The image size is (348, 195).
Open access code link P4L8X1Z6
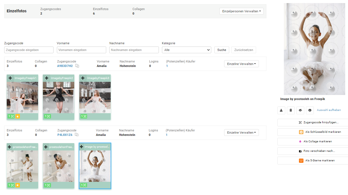pyautogui.click(x=65, y=135)
